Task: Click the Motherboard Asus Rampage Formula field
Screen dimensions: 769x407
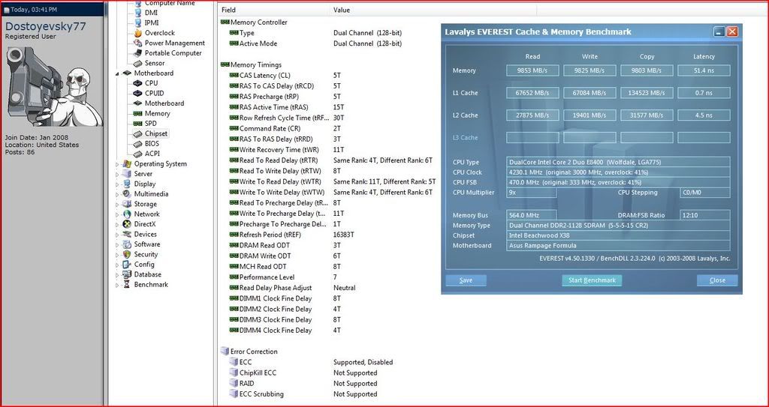Action: point(618,245)
